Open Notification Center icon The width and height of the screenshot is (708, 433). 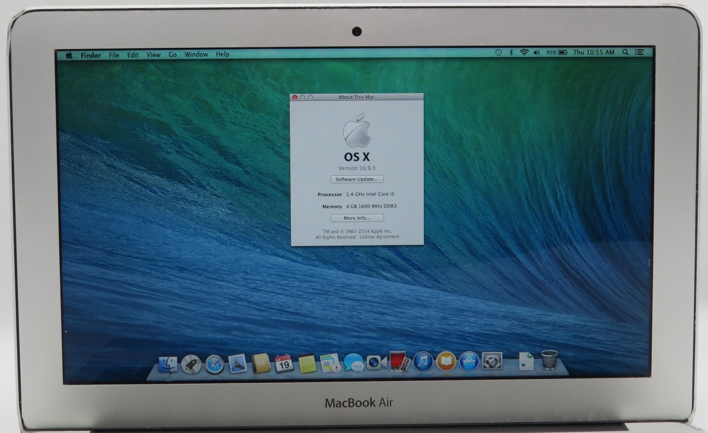coord(639,52)
